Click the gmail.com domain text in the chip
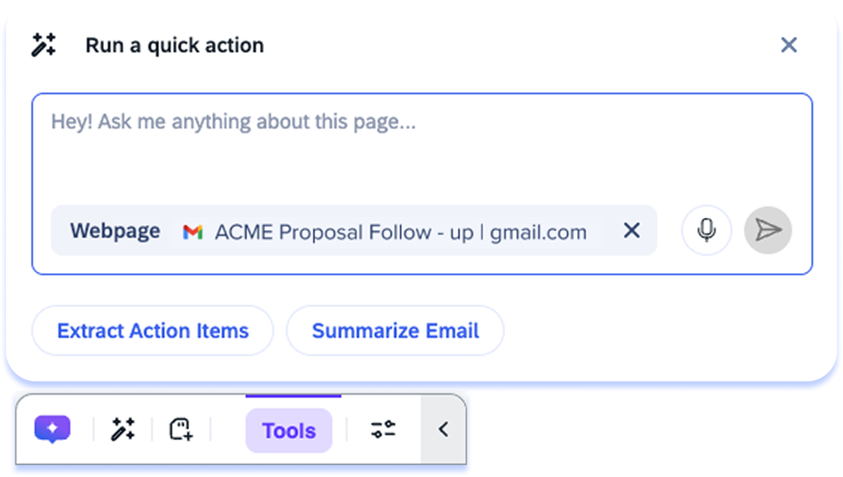The image size is (843, 477). tap(538, 232)
